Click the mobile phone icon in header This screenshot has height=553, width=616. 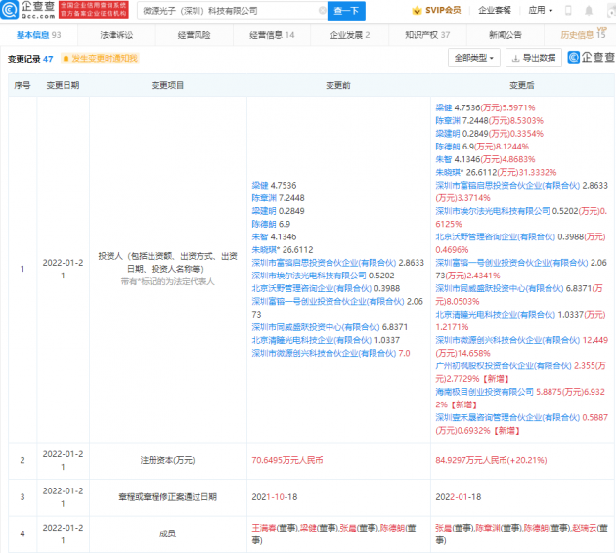click(568, 10)
